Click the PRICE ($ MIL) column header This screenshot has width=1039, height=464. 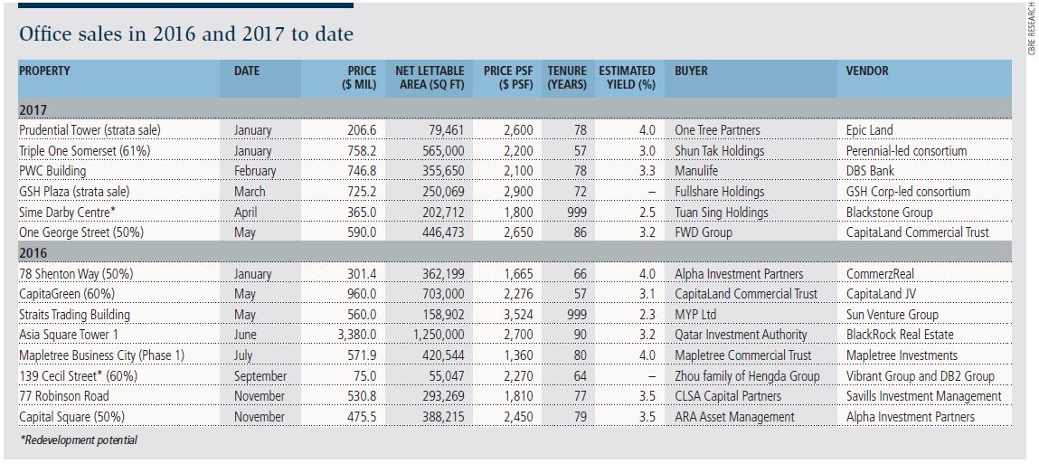click(361, 78)
